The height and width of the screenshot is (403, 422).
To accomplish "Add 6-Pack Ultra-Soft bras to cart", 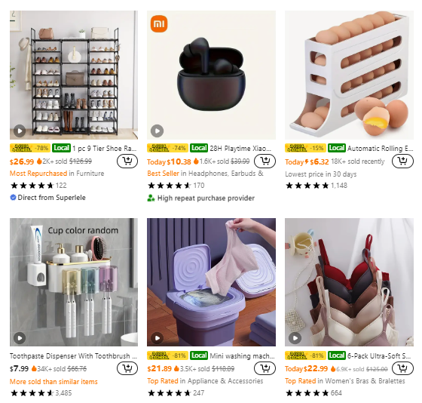I will coord(402,368).
